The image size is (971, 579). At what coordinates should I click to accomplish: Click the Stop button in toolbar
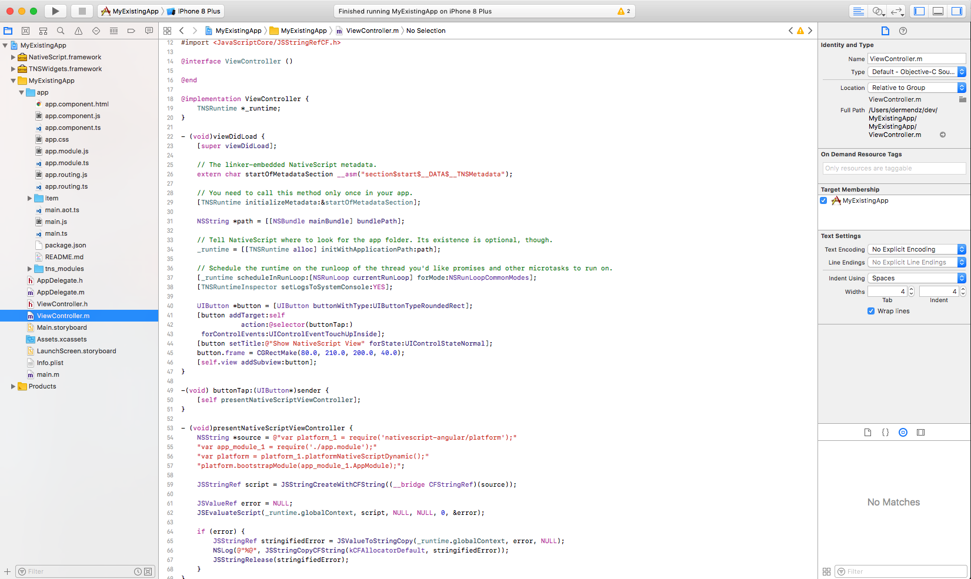click(82, 11)
